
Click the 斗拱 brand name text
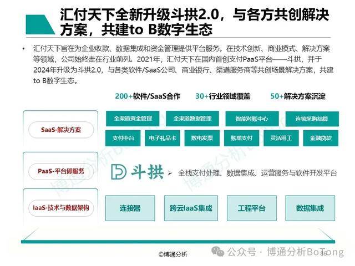pos(148,172)
